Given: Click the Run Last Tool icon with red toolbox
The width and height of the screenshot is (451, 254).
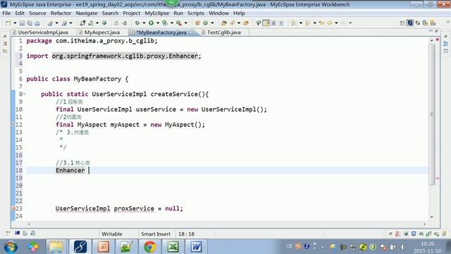Looking at the screenshot, I should click(x=179, y=23).
